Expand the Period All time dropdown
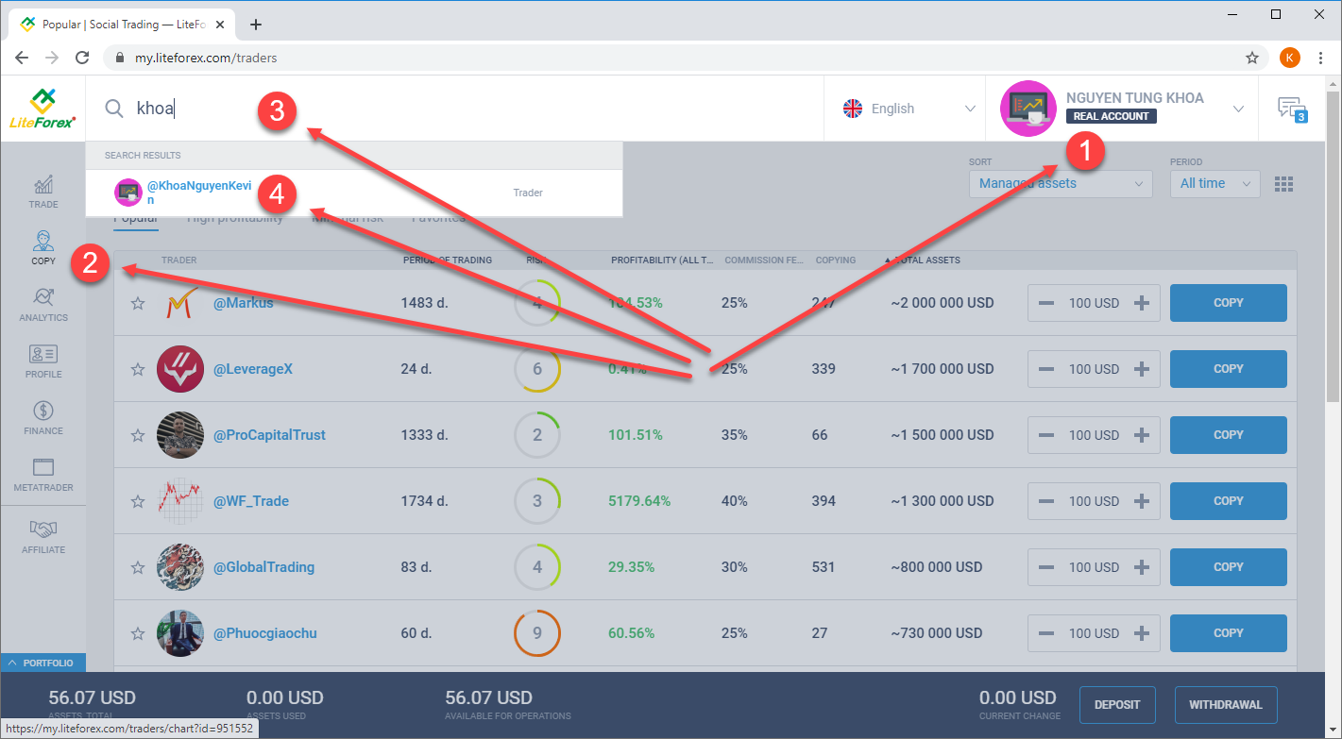 [x=1215, y=184]
